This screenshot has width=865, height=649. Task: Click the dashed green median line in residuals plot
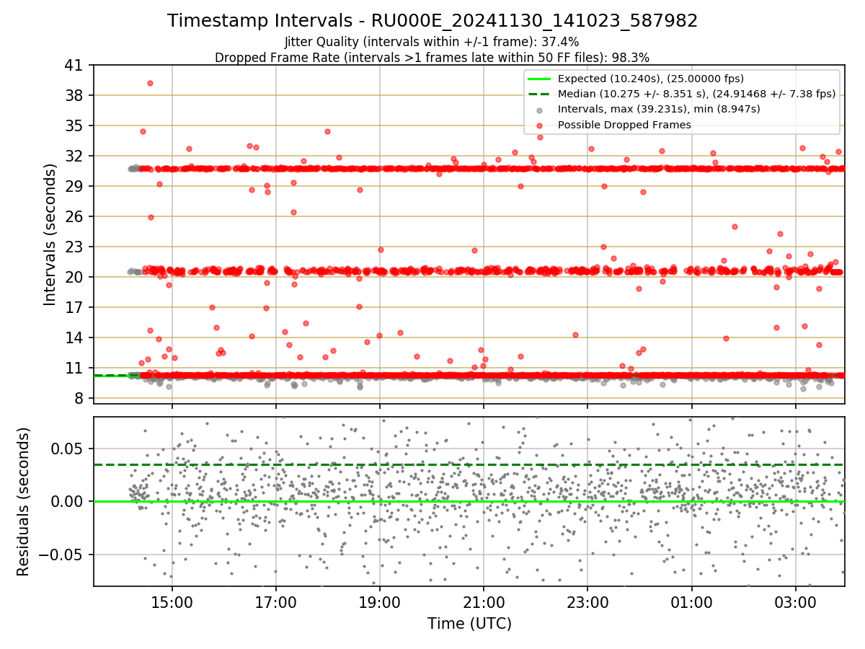click(x=469, y=464)
